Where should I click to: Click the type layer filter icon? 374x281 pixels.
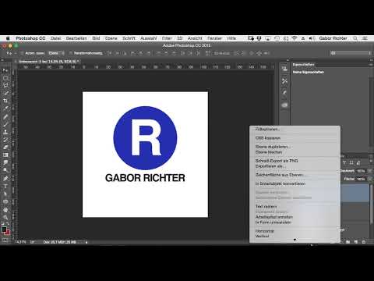point(344,163)
